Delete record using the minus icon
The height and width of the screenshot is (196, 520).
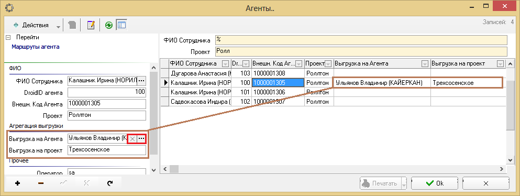coord(41,183)
